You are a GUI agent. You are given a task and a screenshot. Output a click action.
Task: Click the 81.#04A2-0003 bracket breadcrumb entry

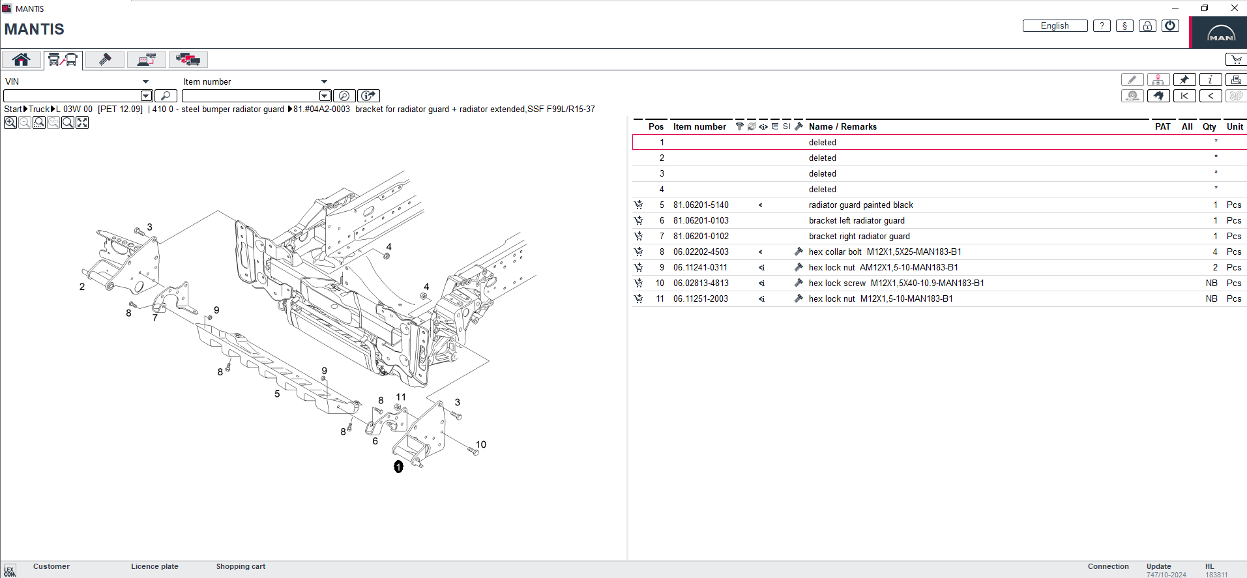pos(444,109)
